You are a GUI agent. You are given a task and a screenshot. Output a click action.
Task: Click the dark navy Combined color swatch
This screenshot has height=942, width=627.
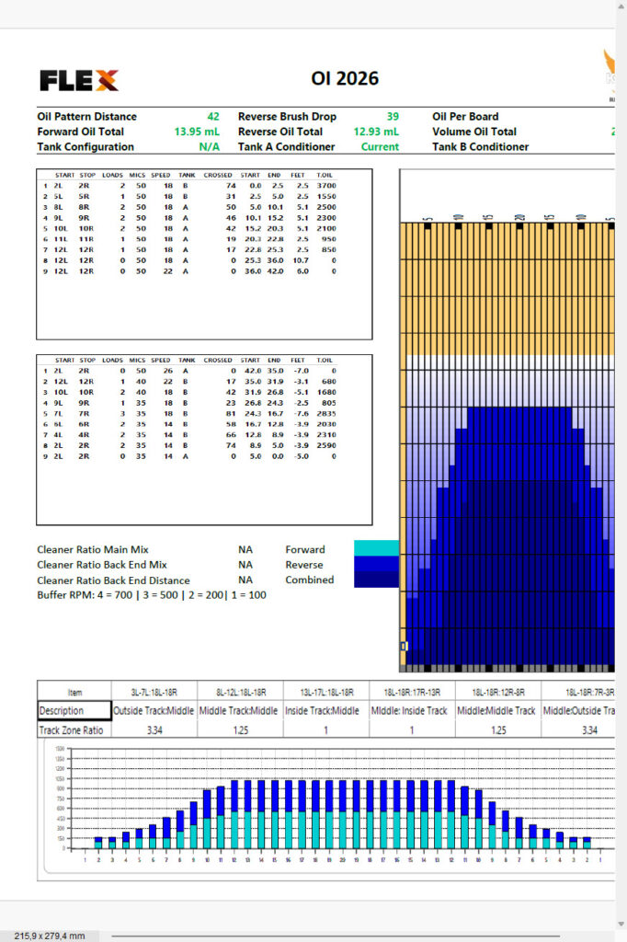pos(376,580)
